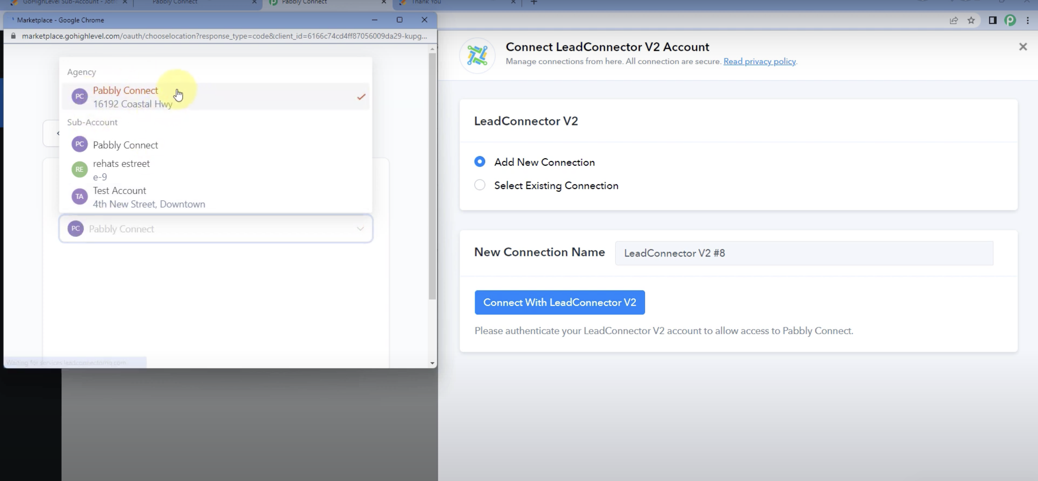Screen dimensions: 1038x481
Task: Click the Connect LeadConnector V2 Account title
Action: [x=607, y=47]
